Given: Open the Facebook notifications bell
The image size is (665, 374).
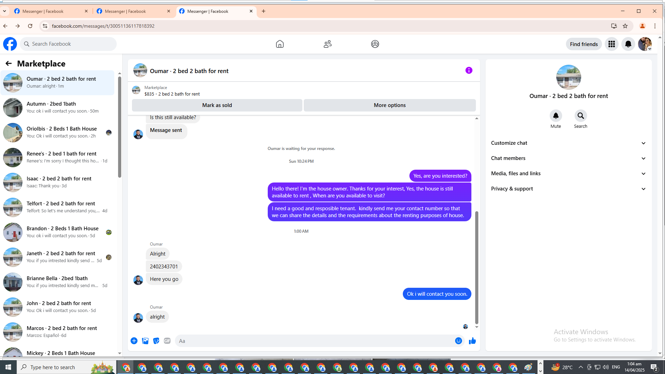Looking at the screenshot, I should tap(628, 44).
